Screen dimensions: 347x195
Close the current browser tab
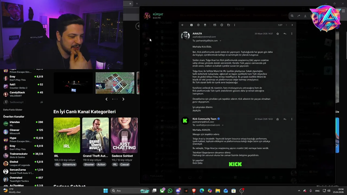[x=130, y=4]
